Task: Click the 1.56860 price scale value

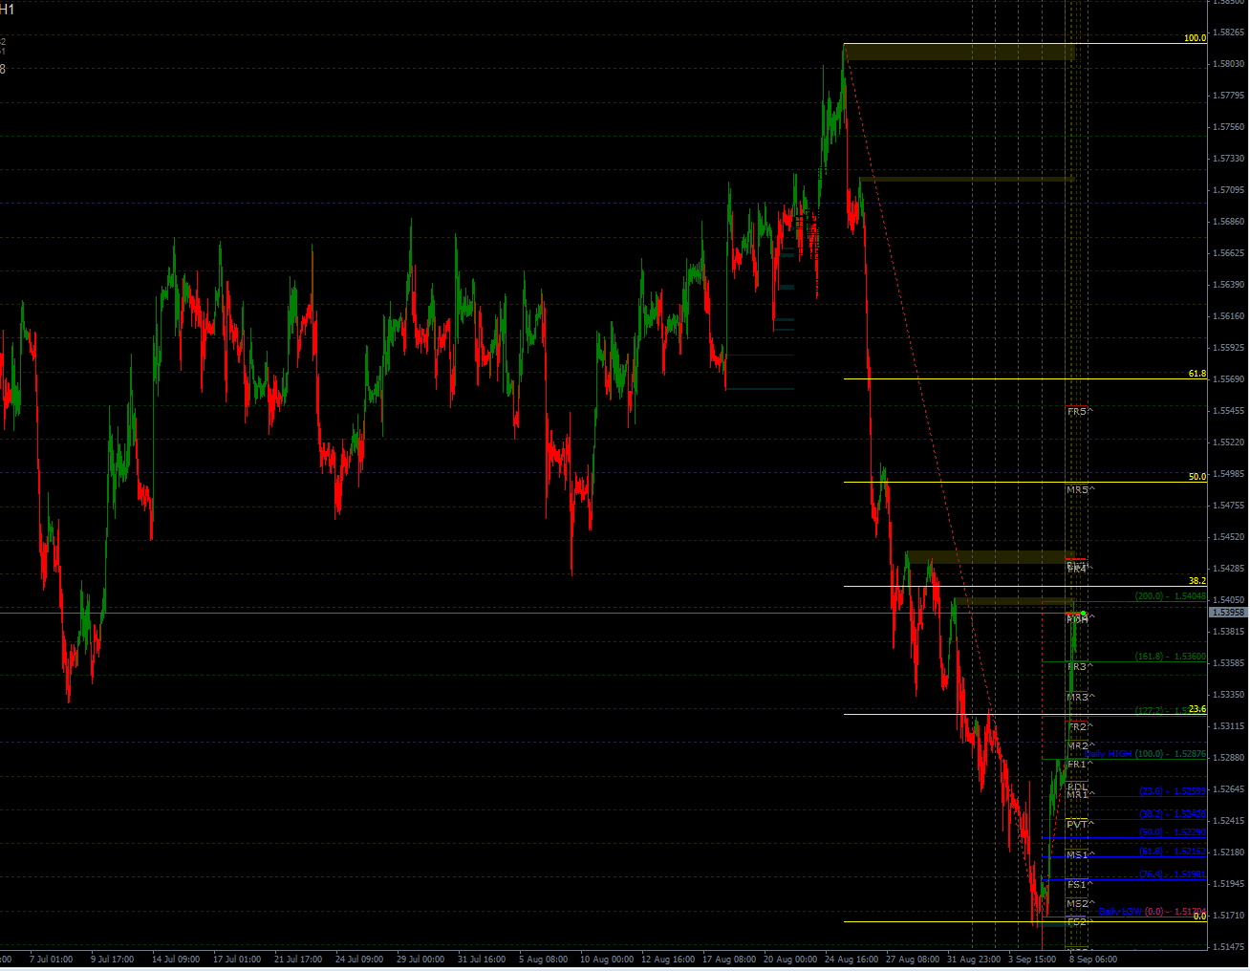Action: pyautogui.click(x=1228, y=222)
